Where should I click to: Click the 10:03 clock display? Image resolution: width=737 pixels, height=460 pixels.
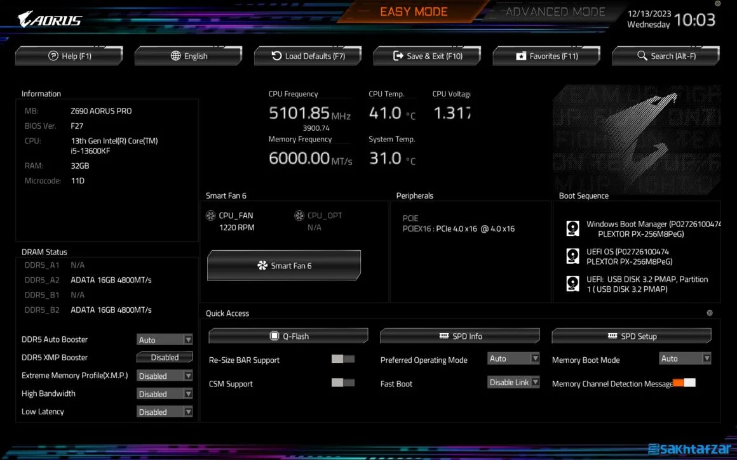click(694, 20)
